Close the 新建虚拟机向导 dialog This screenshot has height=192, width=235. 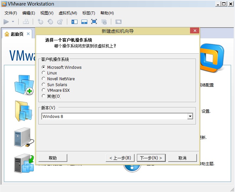[195, 31]
